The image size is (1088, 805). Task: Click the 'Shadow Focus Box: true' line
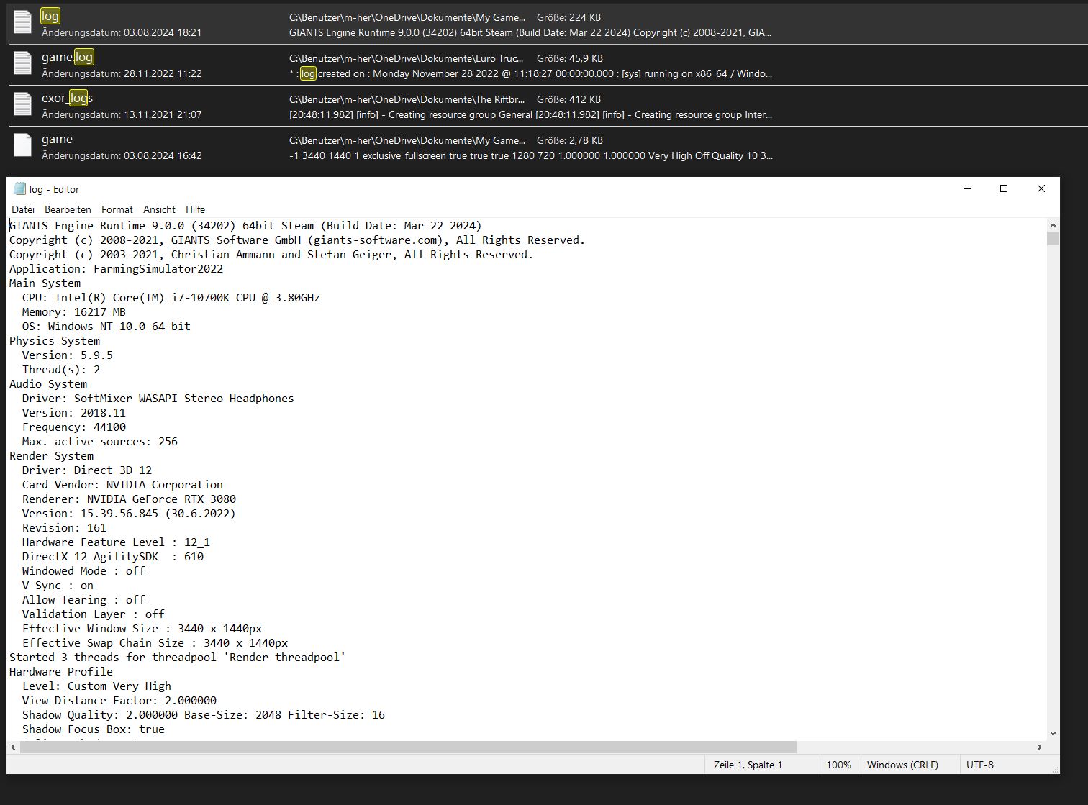[93, 729]
